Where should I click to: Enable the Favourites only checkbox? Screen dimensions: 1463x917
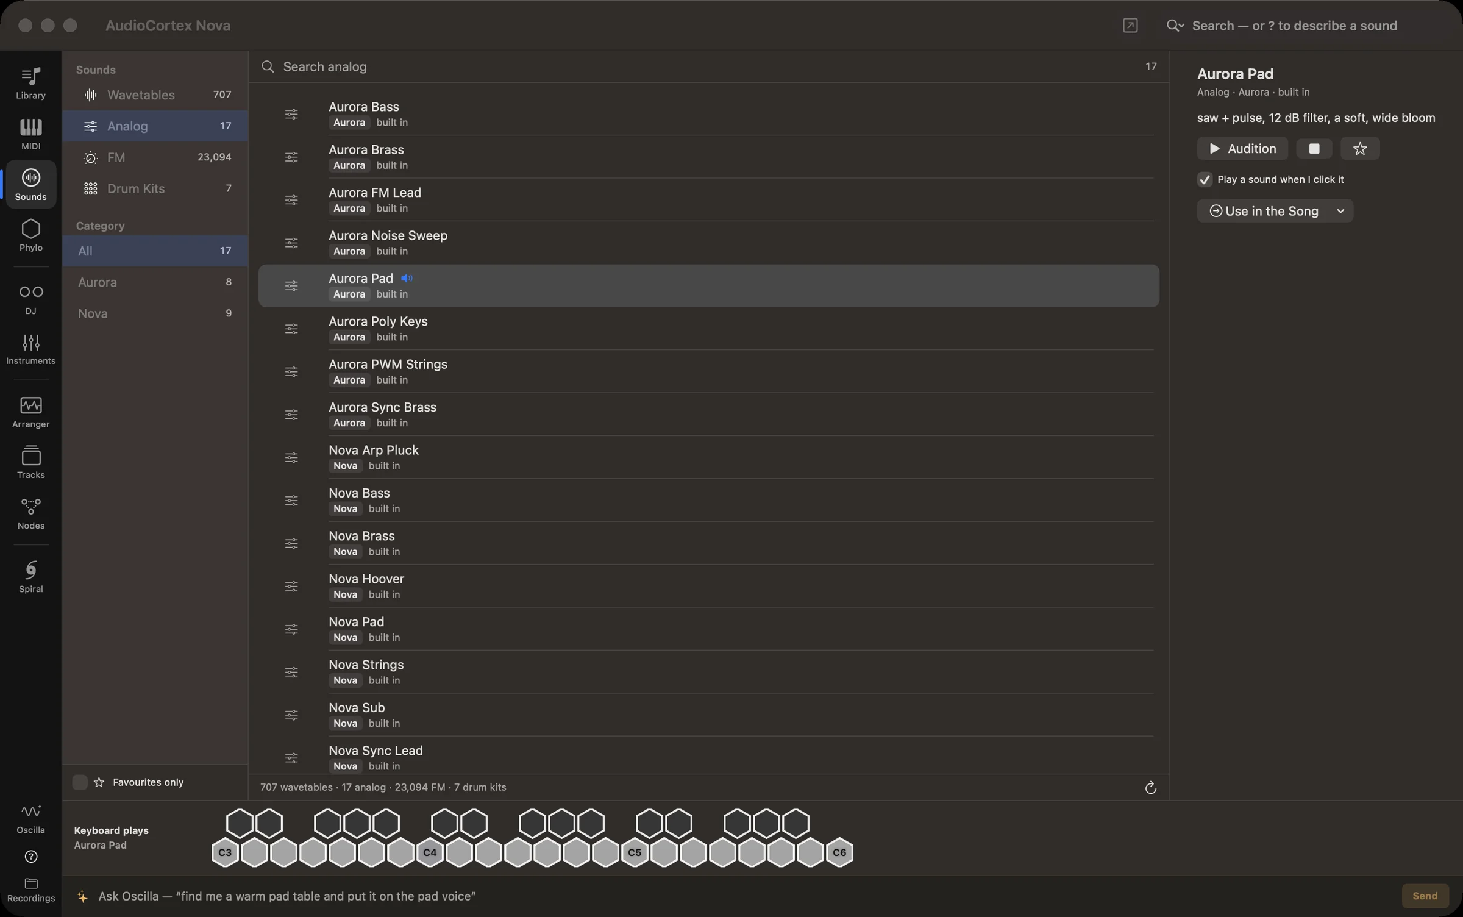coord(79,782)
